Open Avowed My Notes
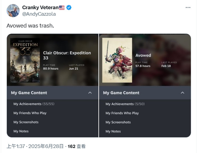Image resolution: width=198 pixels, height=153 pixels. click(113, 131)
